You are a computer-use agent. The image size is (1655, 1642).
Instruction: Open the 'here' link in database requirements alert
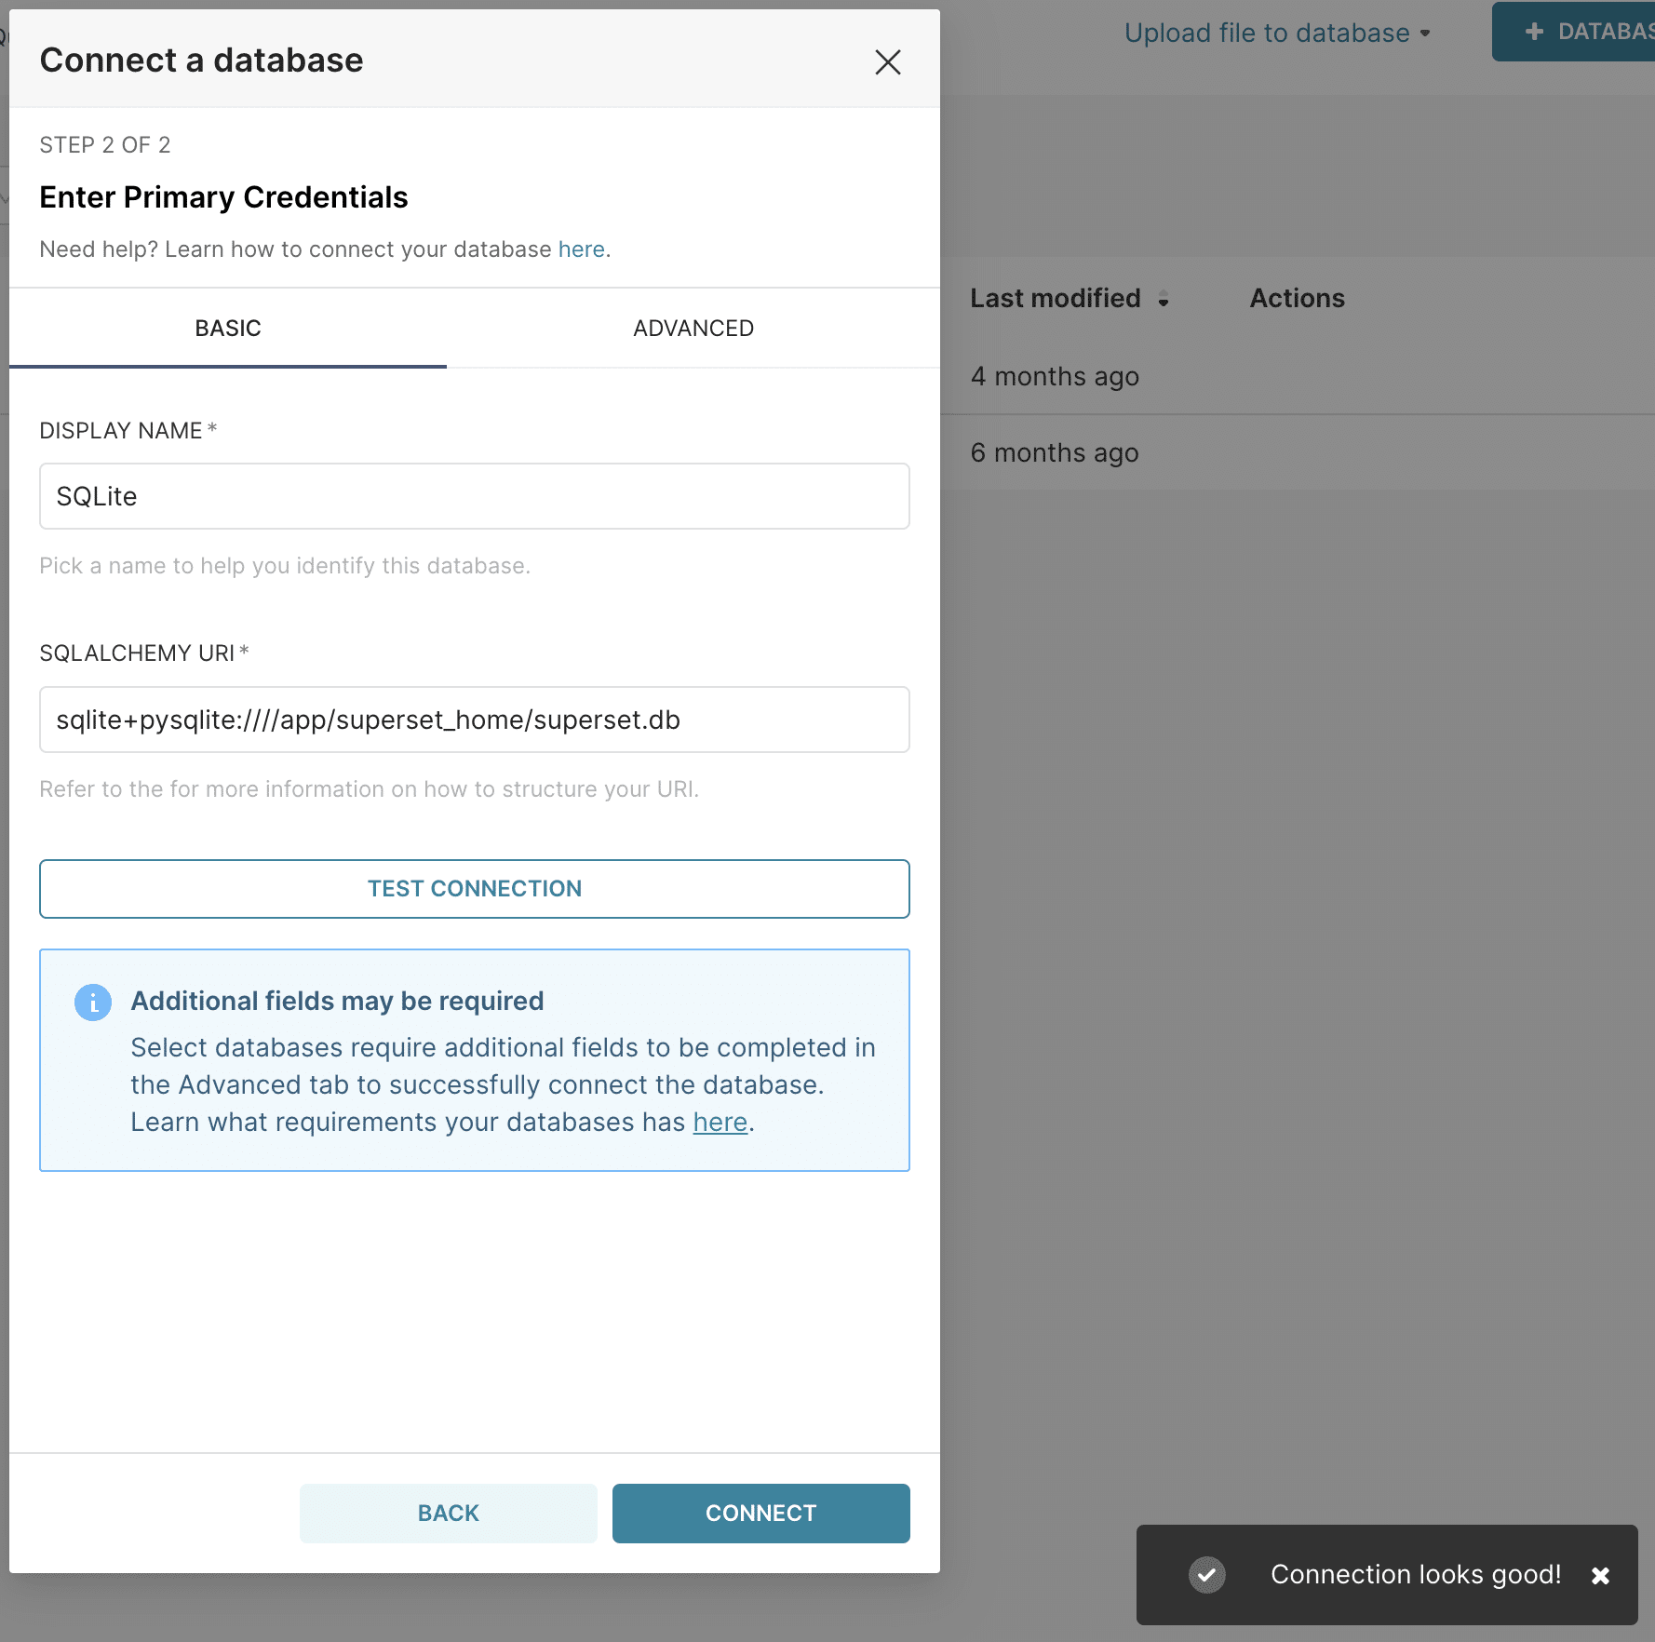pyautogui.click(x=720, y=1123)
